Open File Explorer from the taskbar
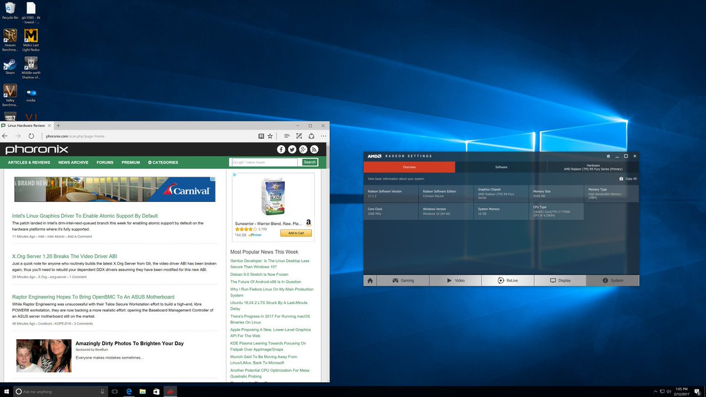Viewport: 706px width, 397px height. (142, 391)
